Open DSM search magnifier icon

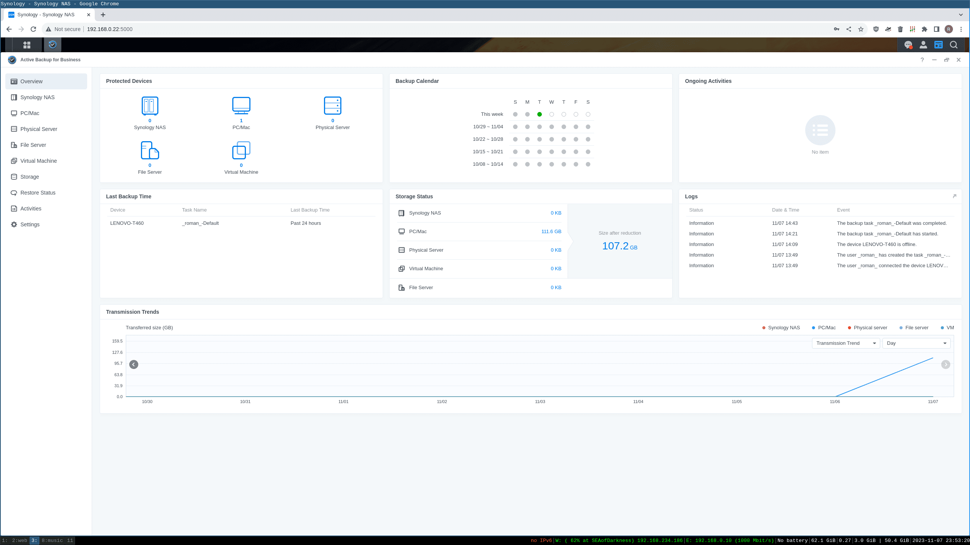pyautogui.click(x=954, y=45)
